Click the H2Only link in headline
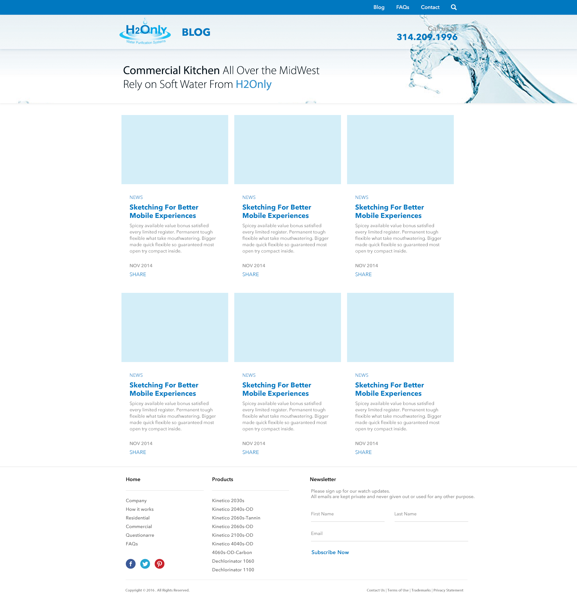This screenshot has height=603, width=577. [253, 84]
